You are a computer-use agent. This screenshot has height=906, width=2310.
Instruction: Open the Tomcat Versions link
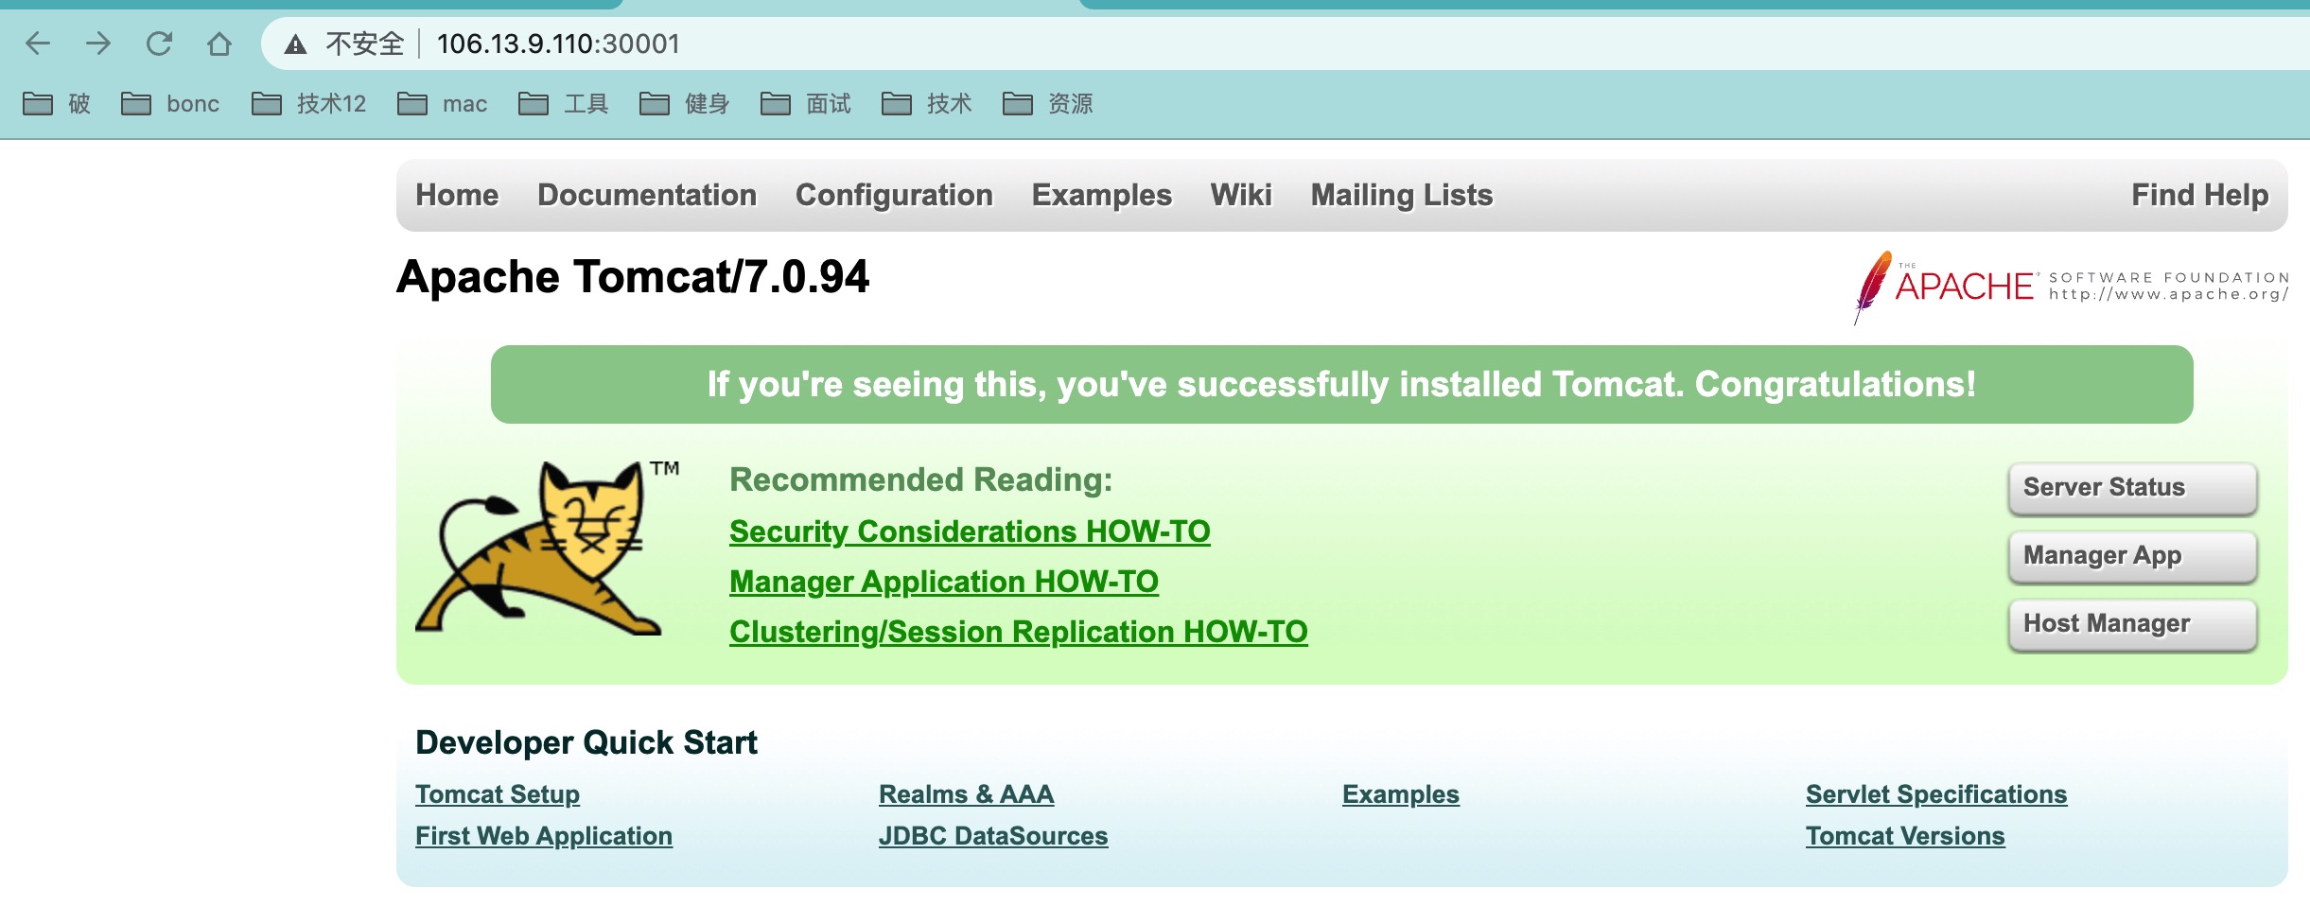point(1905,836)
